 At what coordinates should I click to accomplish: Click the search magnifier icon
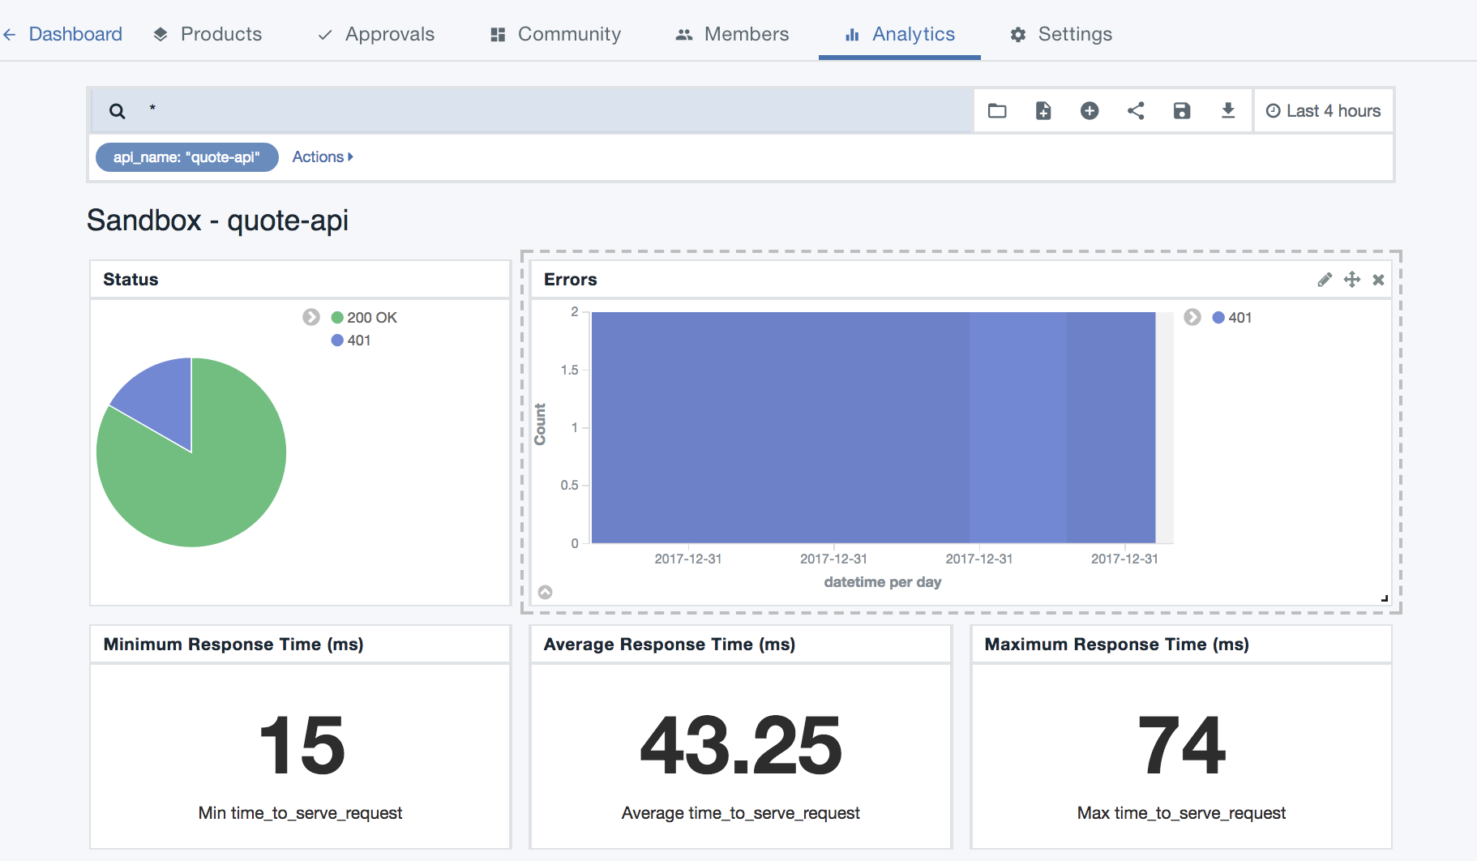[x=118, y=111]
